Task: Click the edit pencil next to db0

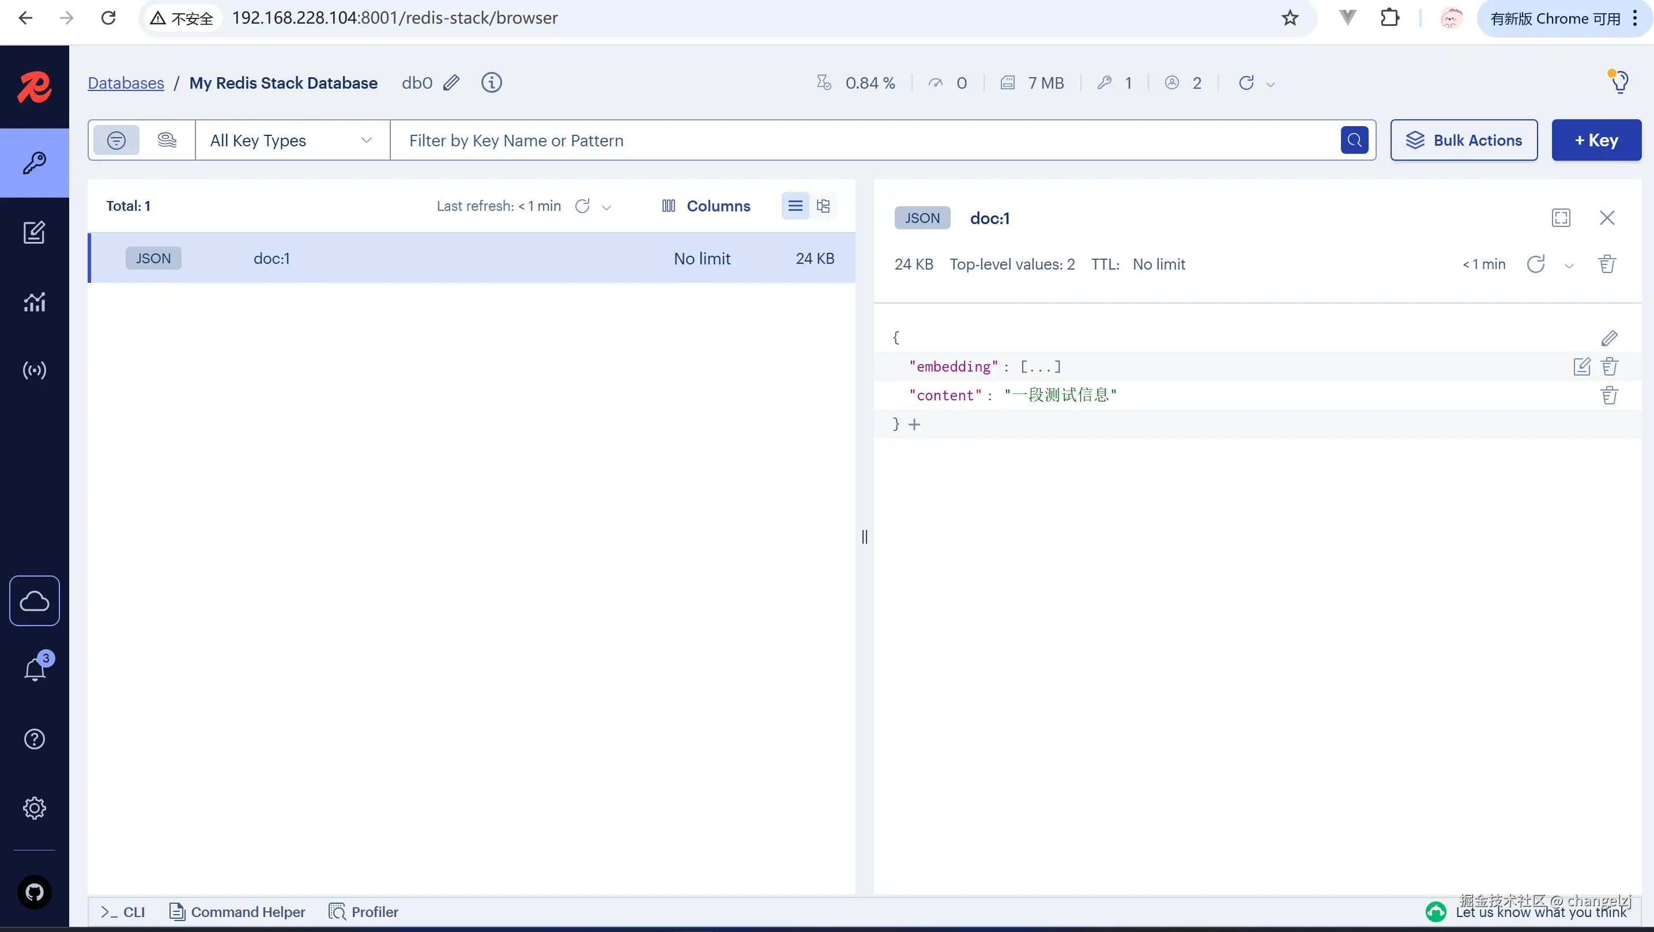Action: 451,83
